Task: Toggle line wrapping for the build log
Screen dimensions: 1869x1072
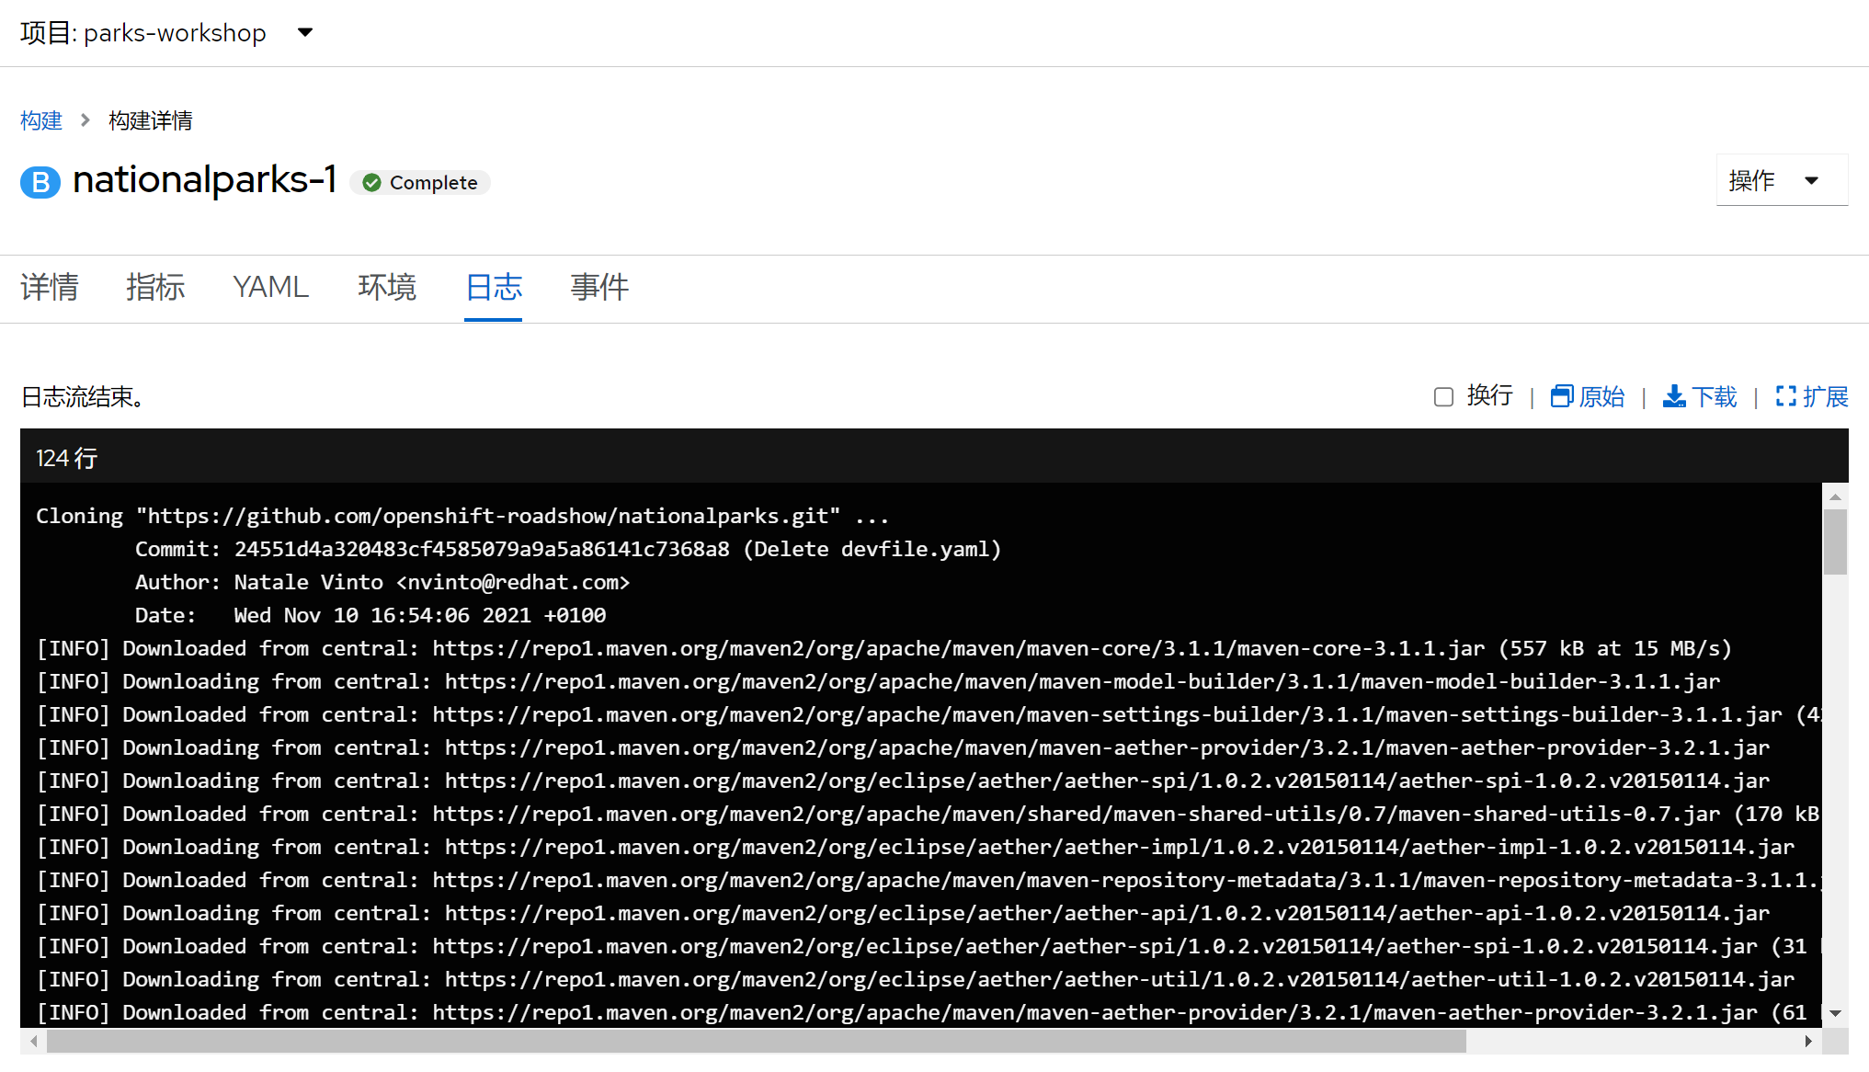Action: [x=1443, y=396]
